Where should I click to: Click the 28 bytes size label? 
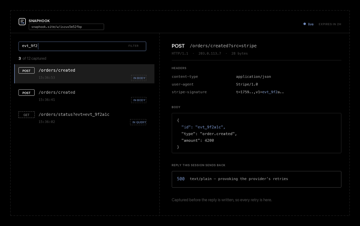point(240,53)
